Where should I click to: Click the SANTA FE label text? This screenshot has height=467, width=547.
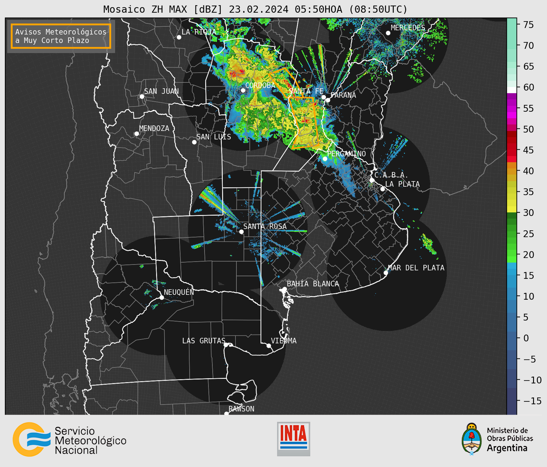305,91
